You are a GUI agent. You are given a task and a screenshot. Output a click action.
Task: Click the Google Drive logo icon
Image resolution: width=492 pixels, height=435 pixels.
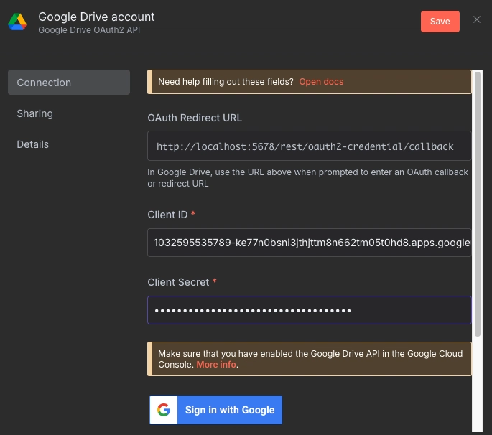click(x=17, y=22)
